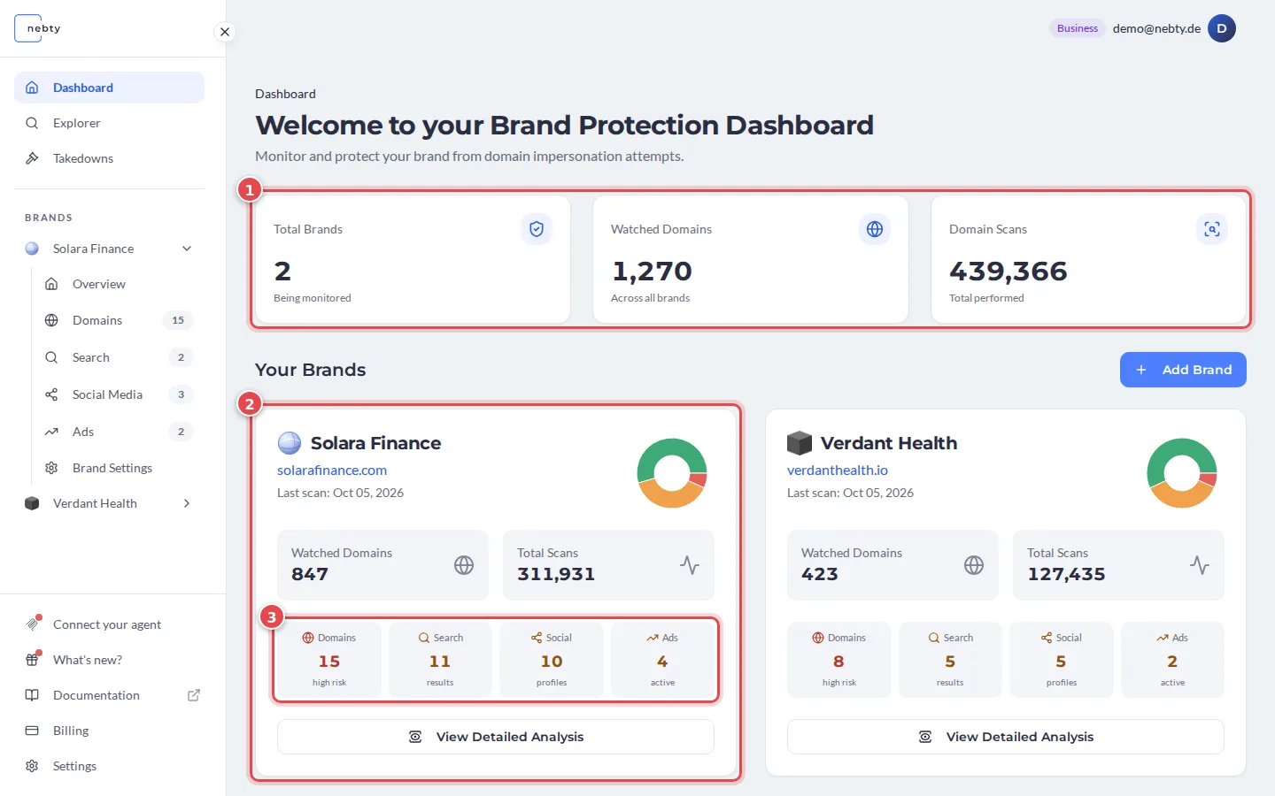Click the Documentation external-link icon

tap(194, 695)
